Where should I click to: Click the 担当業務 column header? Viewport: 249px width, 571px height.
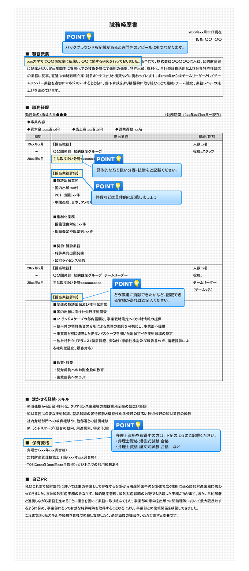point(121,137)
